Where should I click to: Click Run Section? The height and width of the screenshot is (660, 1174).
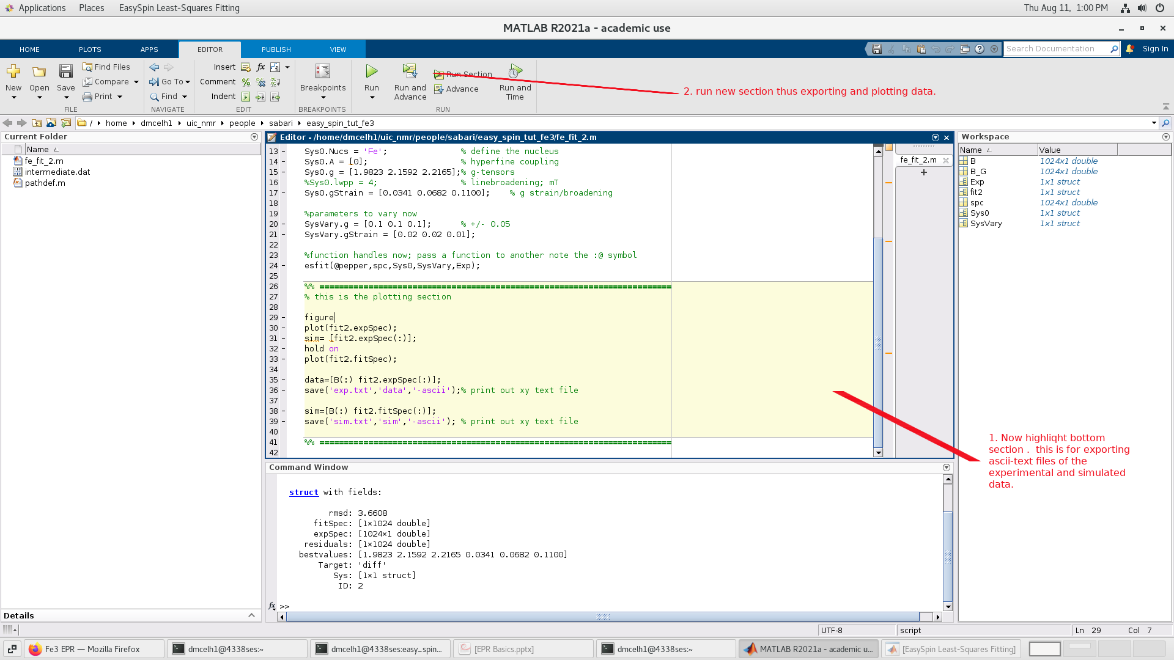[x=463, y=74]
